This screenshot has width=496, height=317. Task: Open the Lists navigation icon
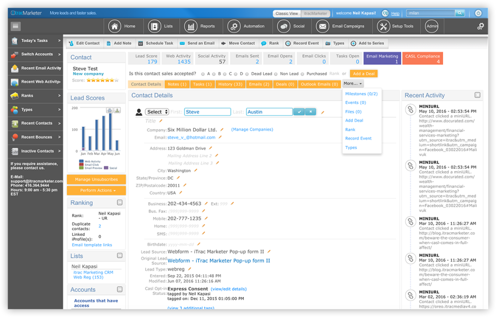point(154,26)
